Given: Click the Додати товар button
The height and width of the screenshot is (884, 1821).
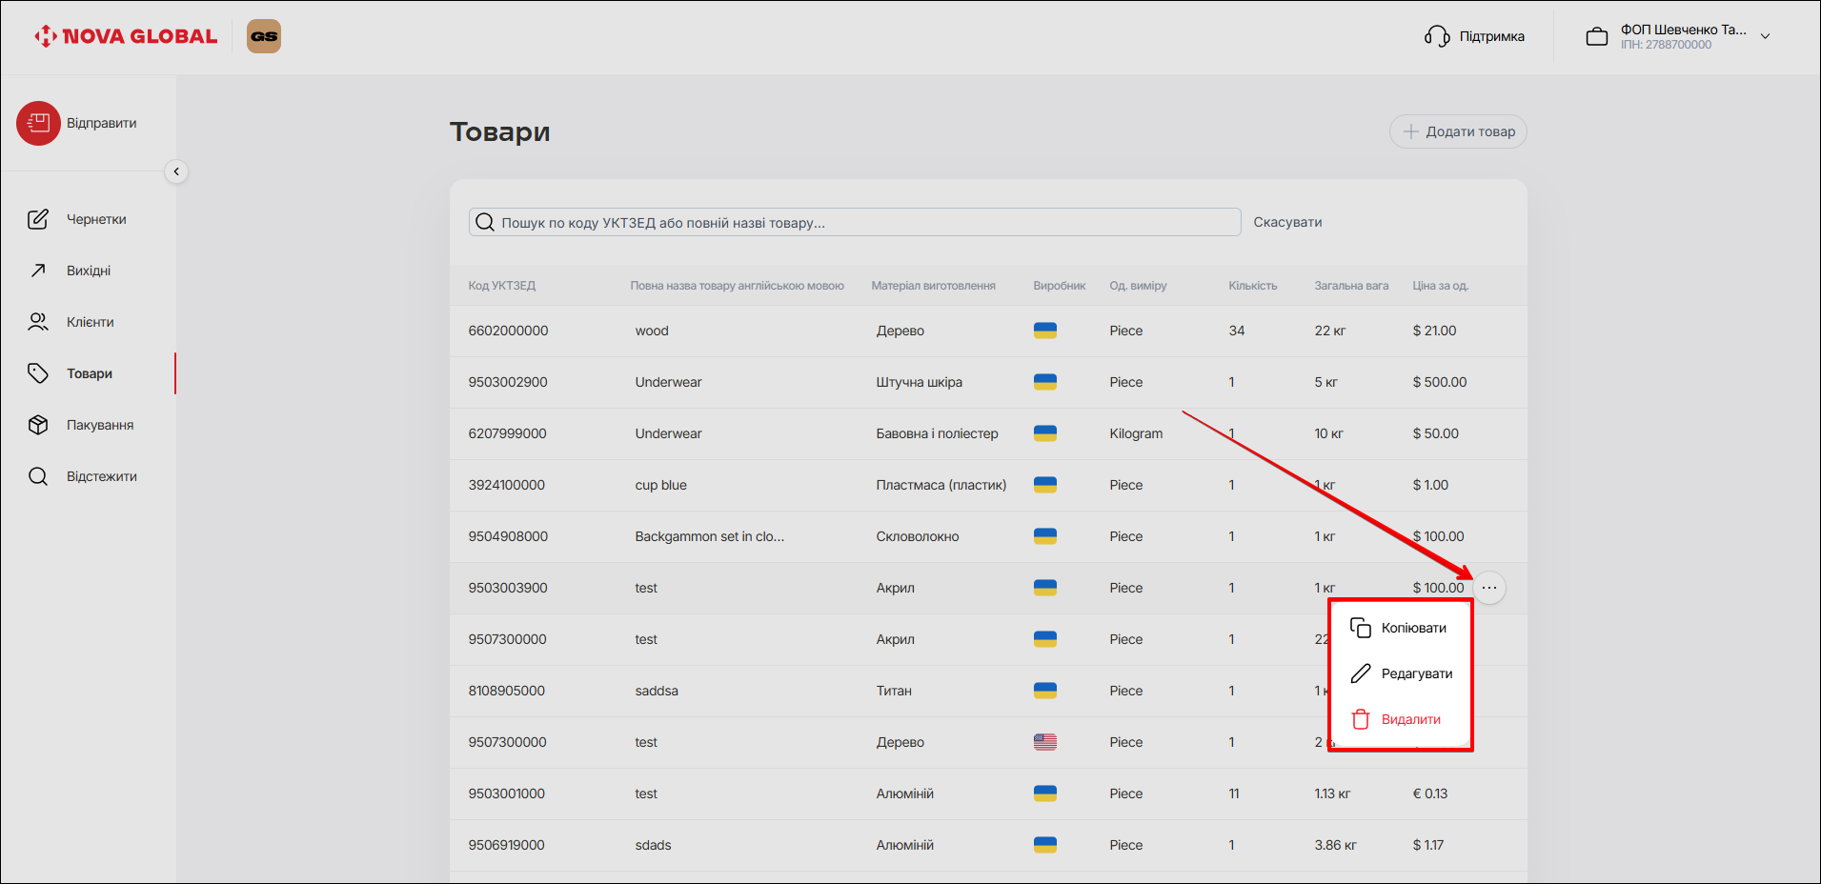Looking at the screenshot, I should (1458, 131).
